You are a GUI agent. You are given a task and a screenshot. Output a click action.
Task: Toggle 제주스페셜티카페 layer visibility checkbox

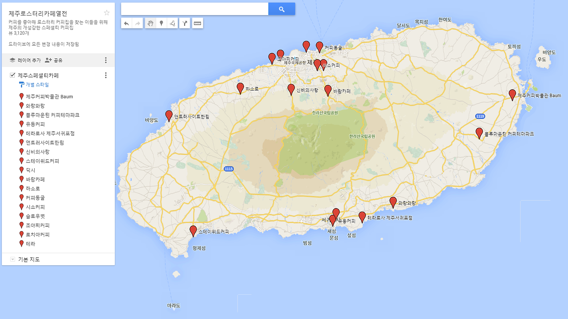[12, 75]
